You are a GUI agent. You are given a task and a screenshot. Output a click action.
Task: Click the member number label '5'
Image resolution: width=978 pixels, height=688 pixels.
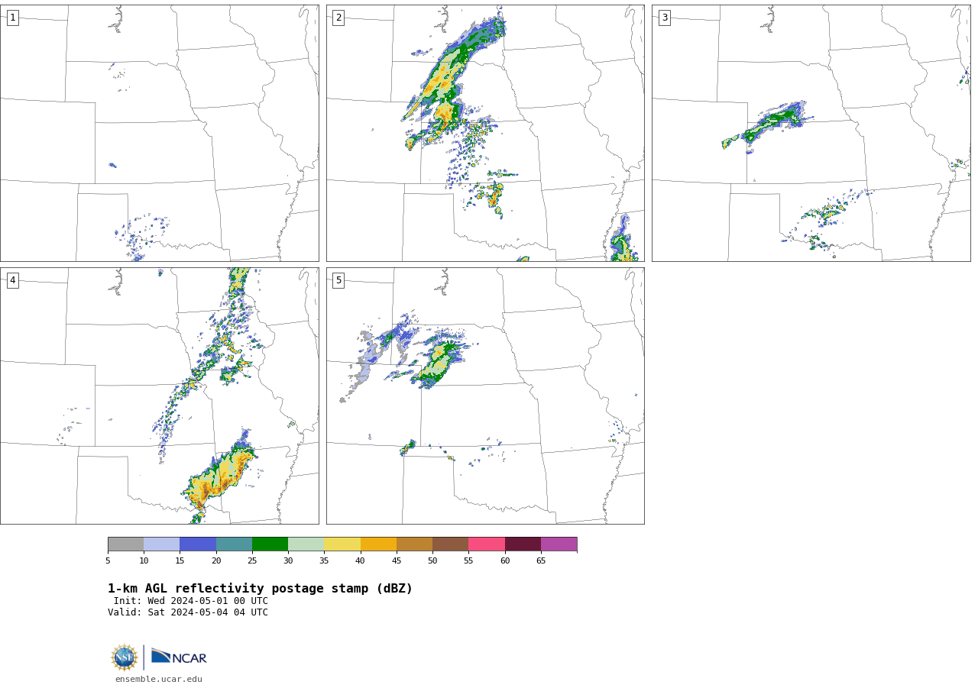[338, 280]
